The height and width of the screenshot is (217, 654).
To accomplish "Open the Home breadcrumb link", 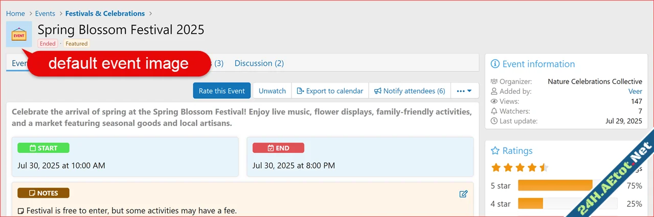I will [15, 13].
